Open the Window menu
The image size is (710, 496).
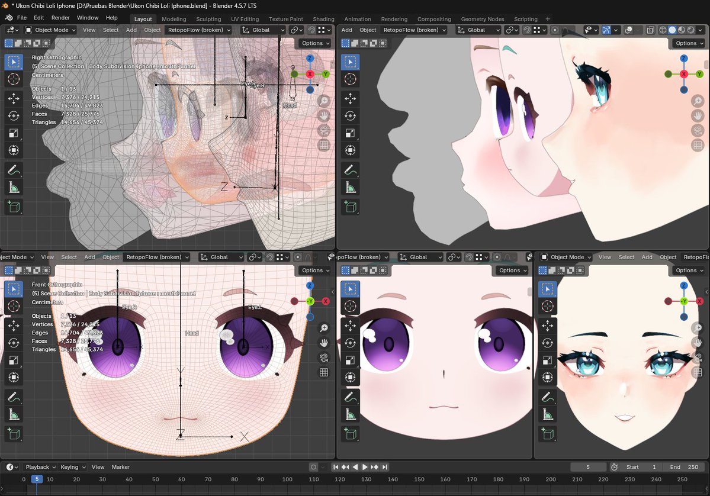[x=88, y=18]
